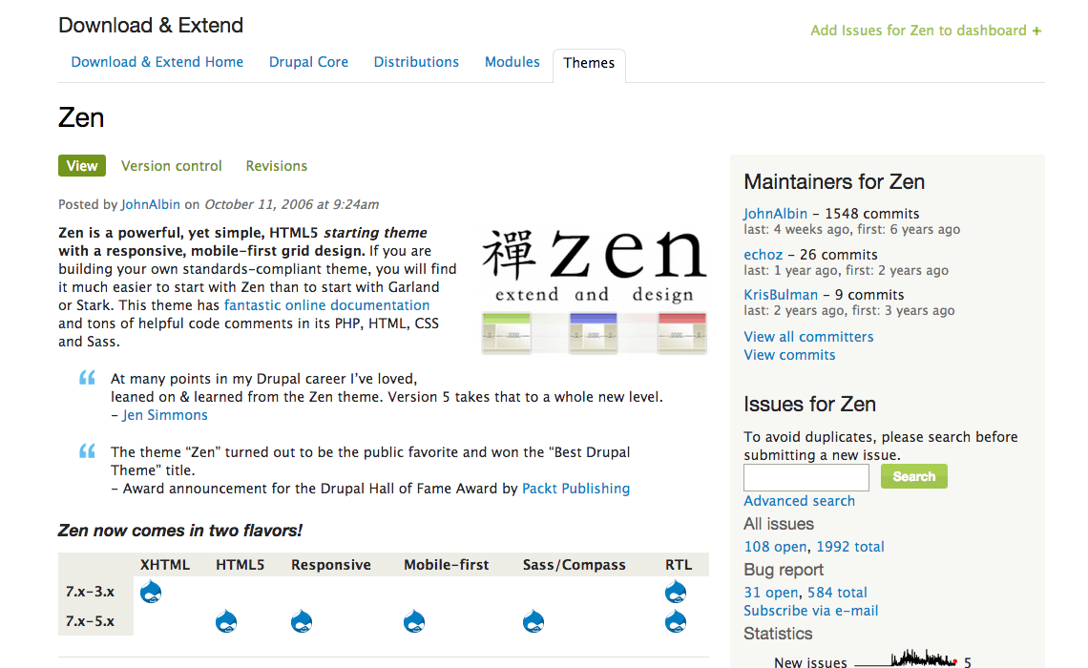Select the Revisions tab
This screenshot has height=668, width=1088.
(277, 166)
